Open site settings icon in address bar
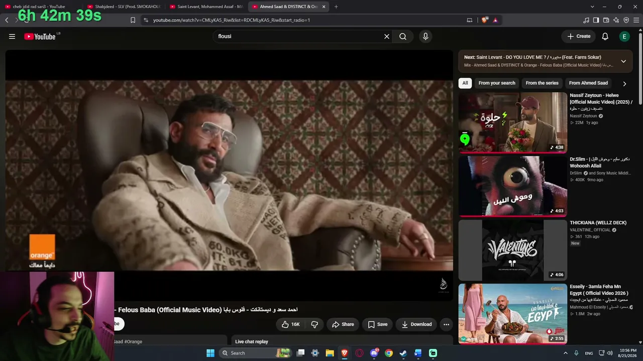Image resolution: width=643 pixels, height=361 pixels. coord(146,20)
